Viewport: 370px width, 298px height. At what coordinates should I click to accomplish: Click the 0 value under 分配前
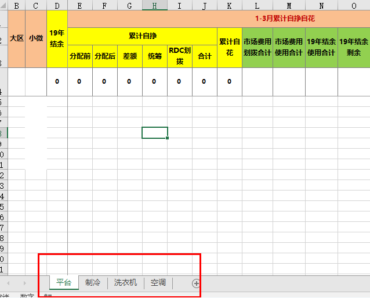[80, 82]
